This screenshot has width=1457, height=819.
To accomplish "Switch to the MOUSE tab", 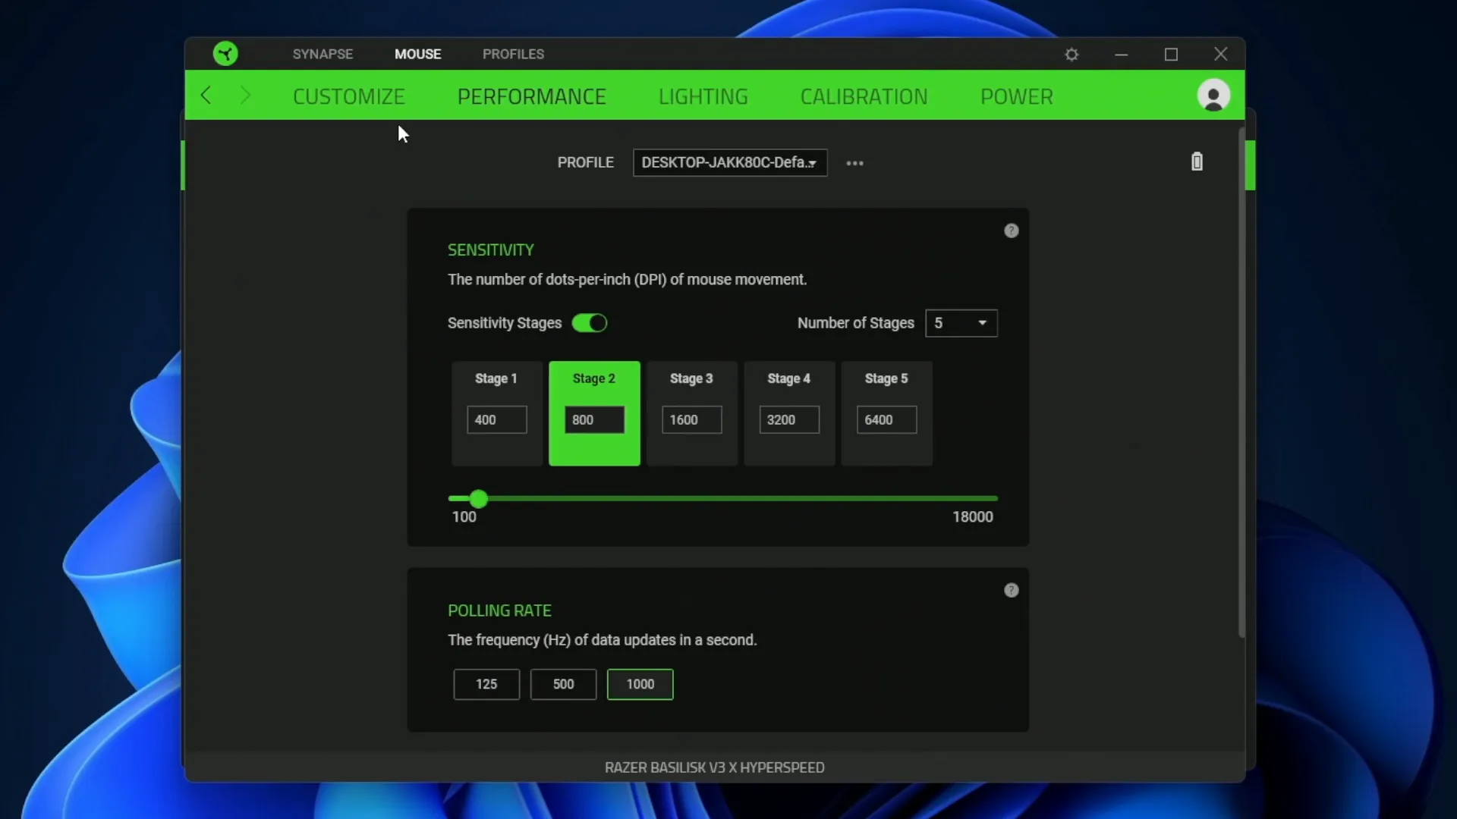I will (x=417, y=54).
